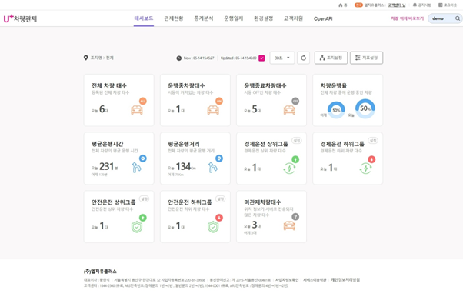
Task: Click car icon in 미관제차량대수 card
Action: 289,225
